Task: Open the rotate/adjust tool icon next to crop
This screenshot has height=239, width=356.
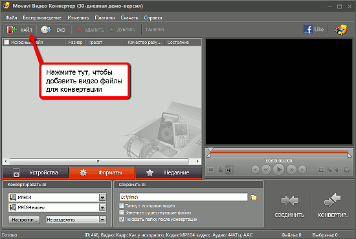Action: coord(329,170)
